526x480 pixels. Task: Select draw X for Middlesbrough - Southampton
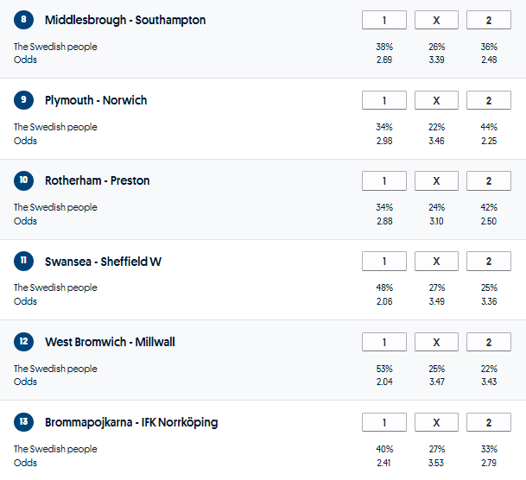pyautogui.click(x=436, y=20)
